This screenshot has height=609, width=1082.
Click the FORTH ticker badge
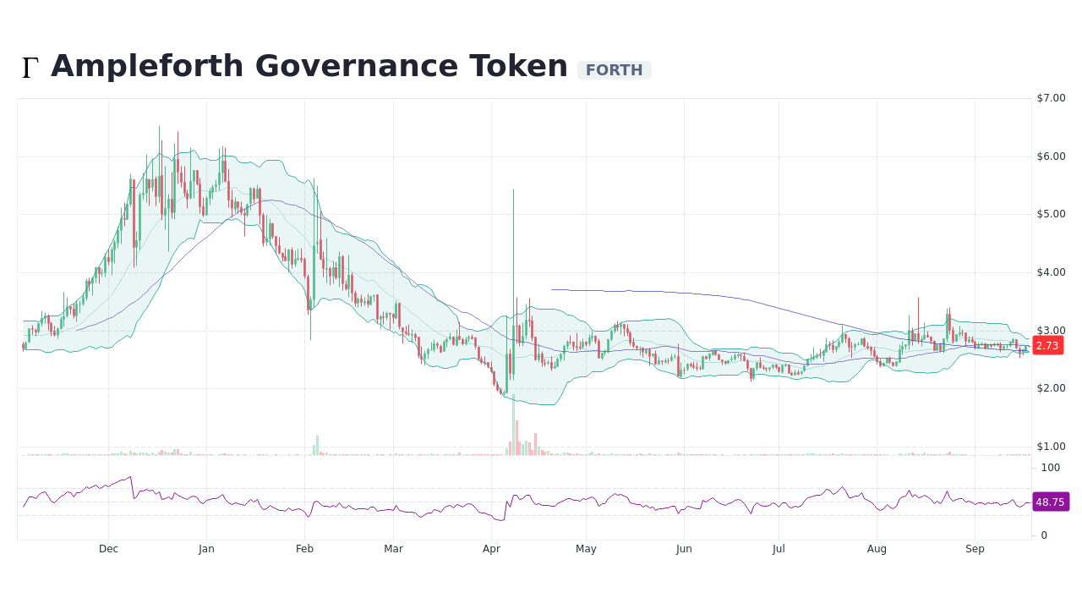click(x=615, y=70)
